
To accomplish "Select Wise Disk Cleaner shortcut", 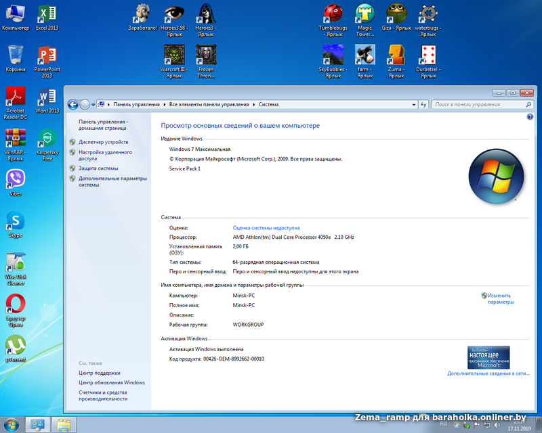I will click(x=16, y=269).
